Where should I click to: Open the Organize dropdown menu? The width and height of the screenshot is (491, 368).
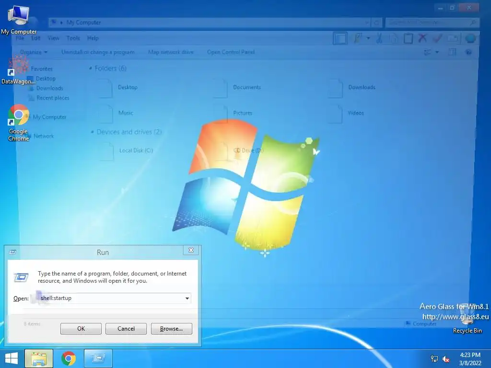click(x=34, y=52)
